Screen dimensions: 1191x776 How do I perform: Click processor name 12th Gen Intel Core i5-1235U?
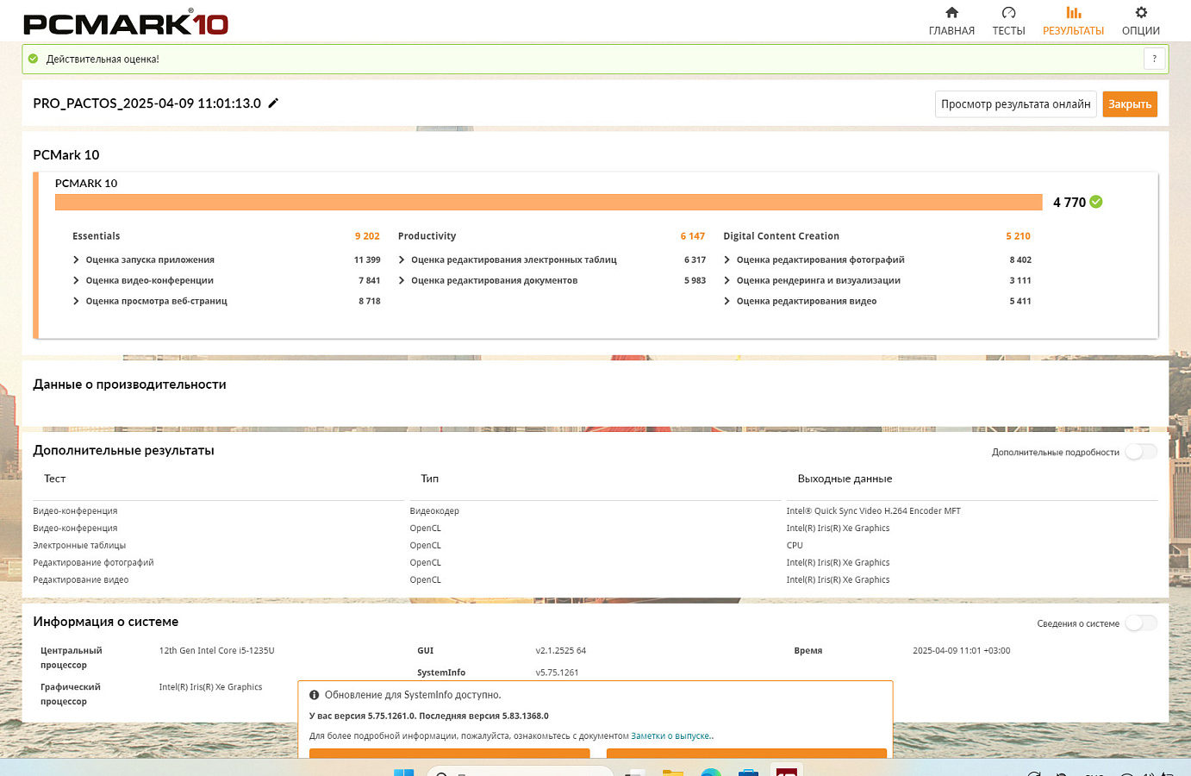(x=216, y=651)
